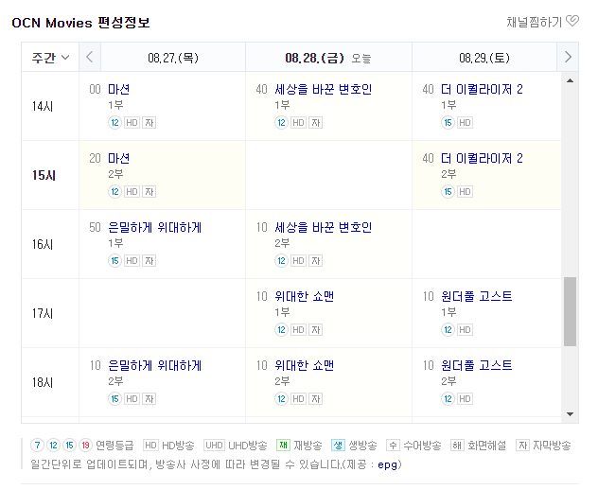The image size is (598, 490).
Task: Open 더 이퀄라이저 2 2부
Action: pyautogui.click(x=482, y=158)
